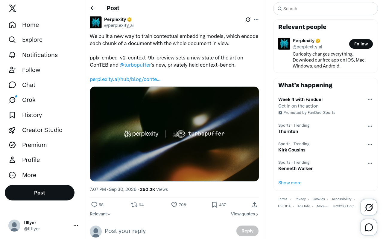This screenshot has width=383, height=239.
Task: Open the perplexity turbopuffer image
Action: pos(174,134)
